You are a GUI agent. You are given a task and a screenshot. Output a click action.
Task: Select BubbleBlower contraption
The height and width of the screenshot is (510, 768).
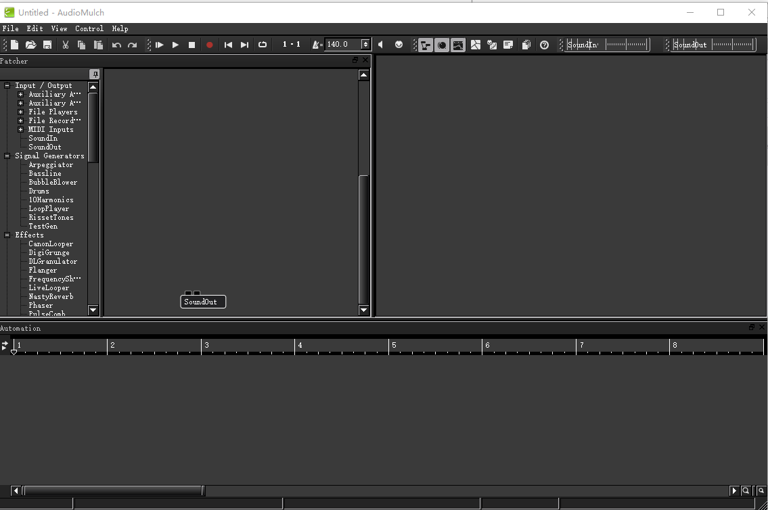53,182
